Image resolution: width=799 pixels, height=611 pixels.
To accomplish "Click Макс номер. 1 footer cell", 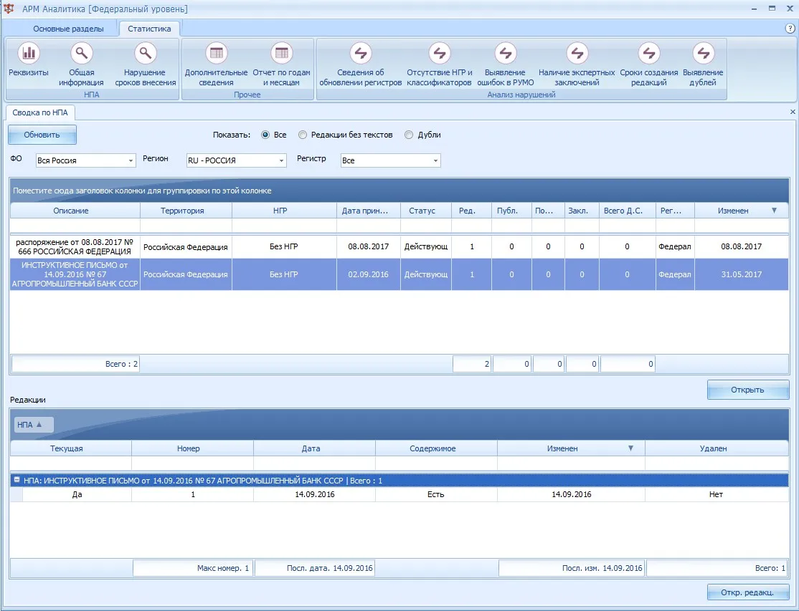I will click(x=193, y=568).
